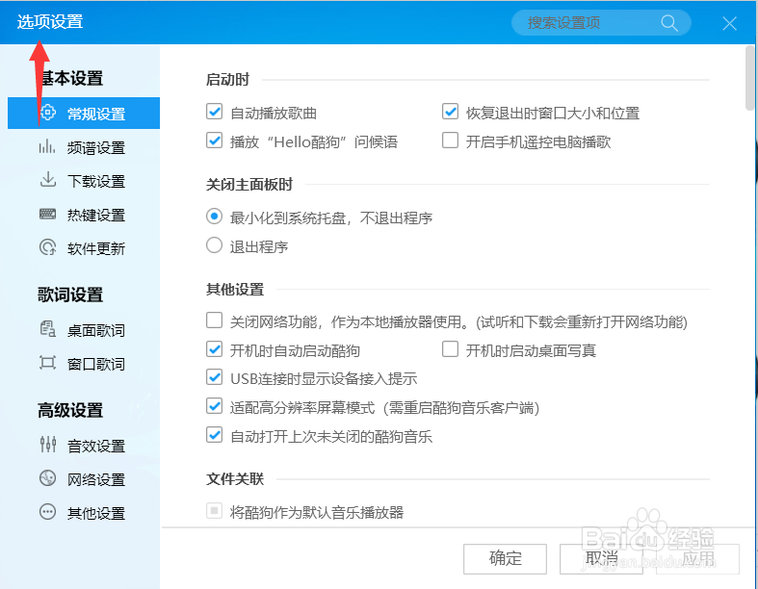The image size is (758, 589).
Task: Click the search magnifier icon
Action: coord(669,23)
